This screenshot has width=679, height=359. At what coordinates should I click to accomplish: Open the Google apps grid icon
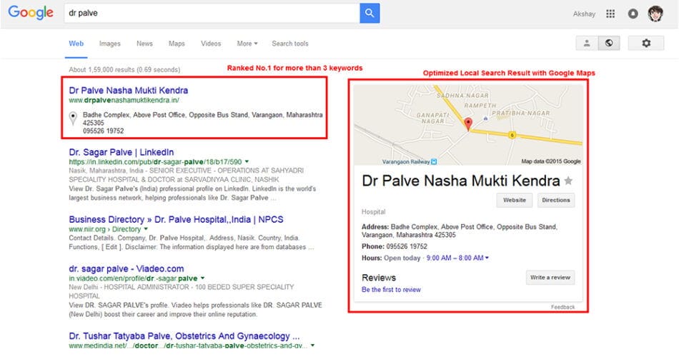(610, 14)
